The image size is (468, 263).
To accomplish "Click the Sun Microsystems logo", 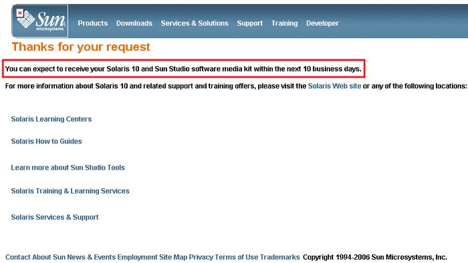I will pyautogui.click(x=40, y=21).
